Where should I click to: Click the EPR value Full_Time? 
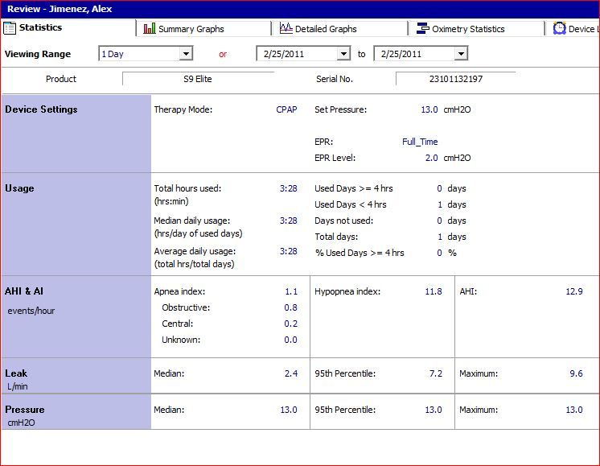pos(420,142)
